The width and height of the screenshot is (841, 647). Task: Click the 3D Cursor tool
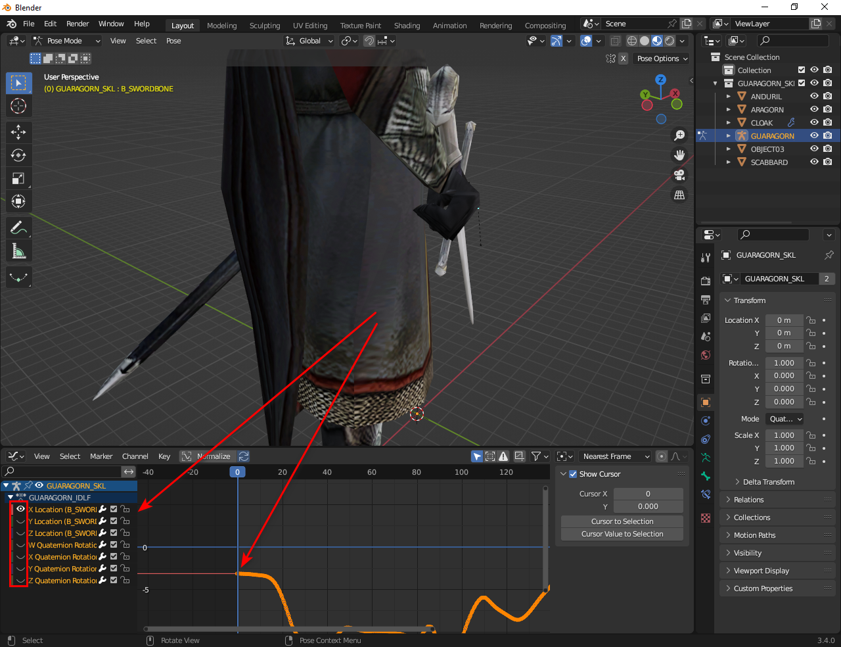tap(18, 106)
